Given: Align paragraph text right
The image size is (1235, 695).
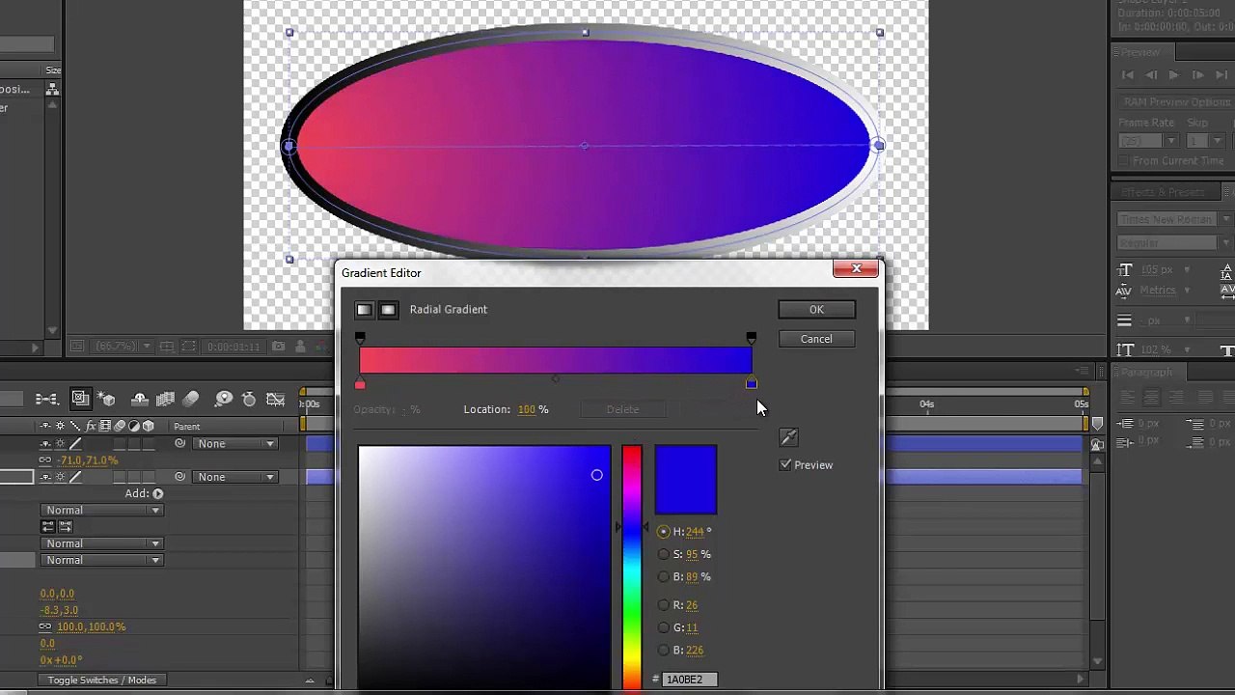Looking at the screenshot, I should (1176, 398).
